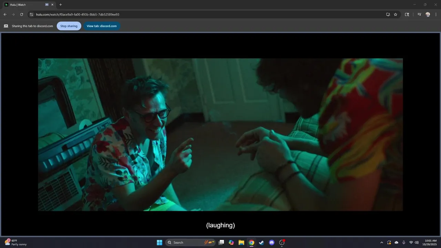Open the Chrome profile avatar
441x248 pixels.
tap(428, 14)
